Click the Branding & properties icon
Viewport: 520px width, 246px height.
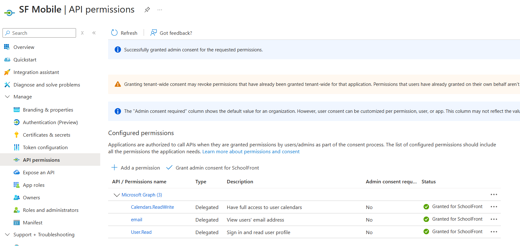[17, 110]
